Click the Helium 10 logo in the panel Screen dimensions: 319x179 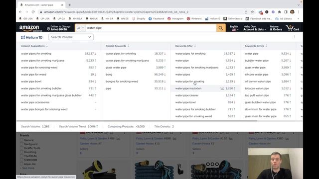tap(32, 37)
